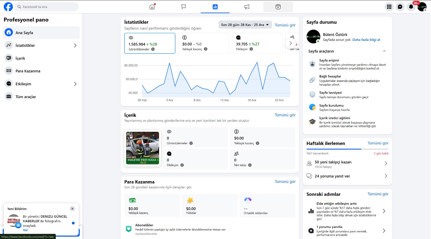431x239 pixels.
Task: Collapse the Sayfa araçların section
Action: click(384, 51)
